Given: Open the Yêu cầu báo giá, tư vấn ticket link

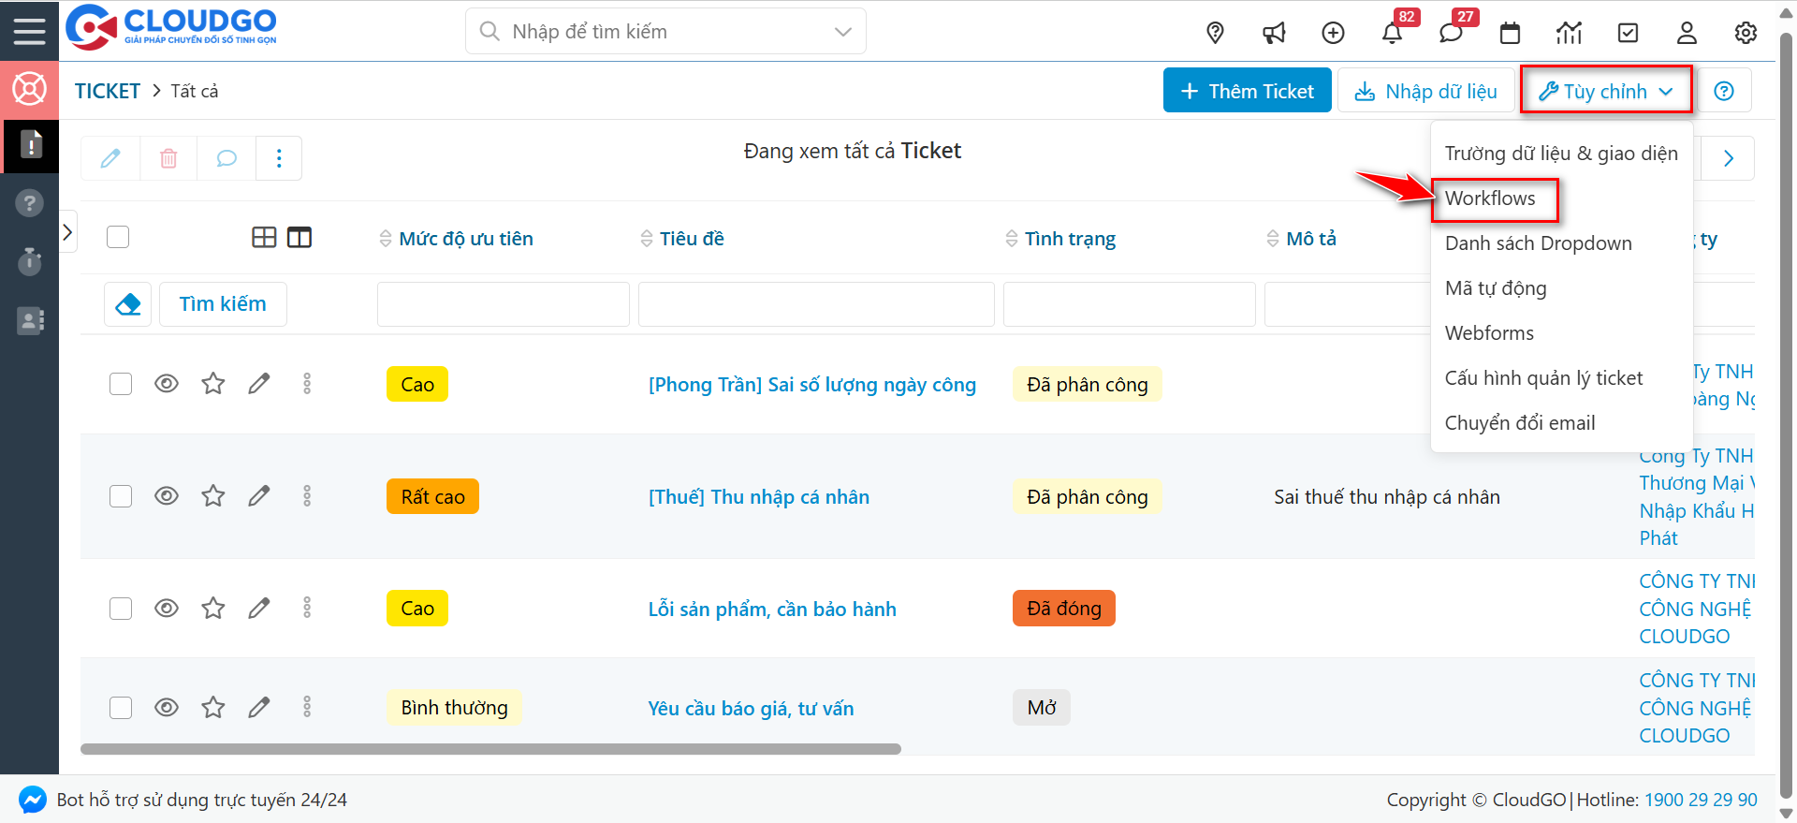Looking at the screenshot, I should coord(751,709).
